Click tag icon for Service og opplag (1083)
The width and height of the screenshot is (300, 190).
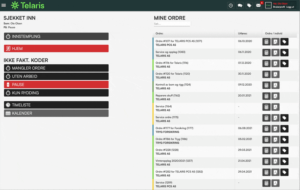pyautogui.click(x=284, y=52)
